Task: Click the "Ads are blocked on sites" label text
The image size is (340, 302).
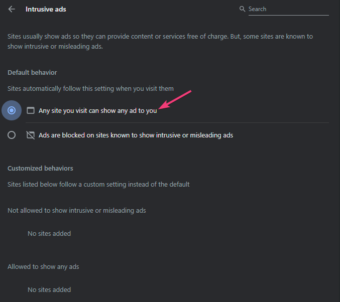Action: pyautogui.click(x=136, y=135)
